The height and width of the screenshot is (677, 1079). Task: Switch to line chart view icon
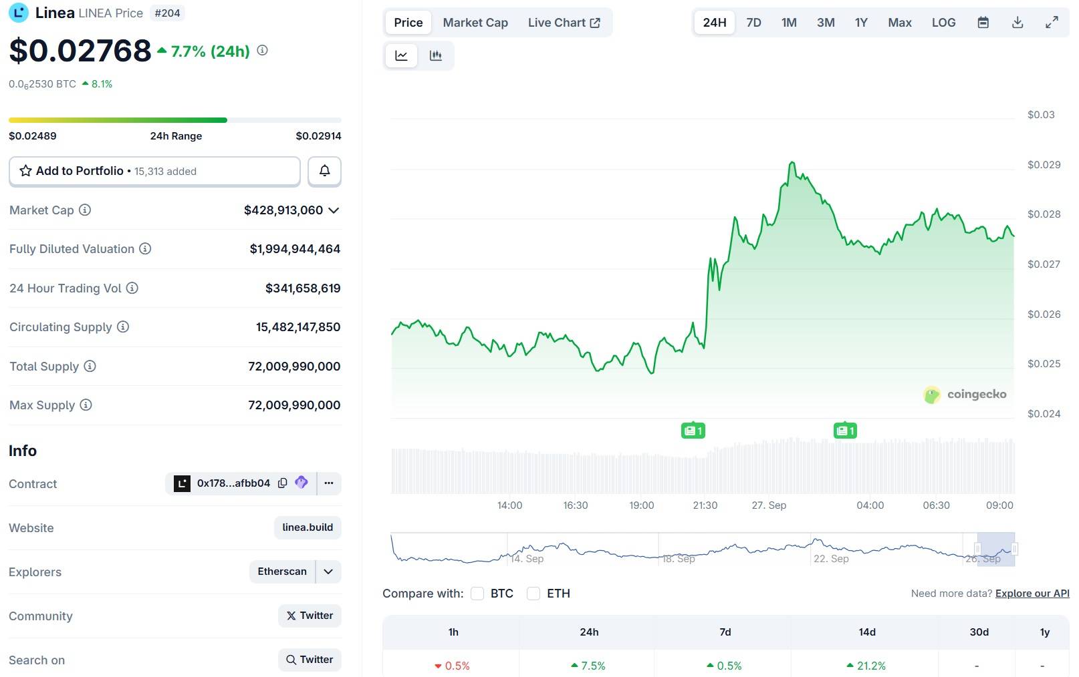[x=401, y=55]
